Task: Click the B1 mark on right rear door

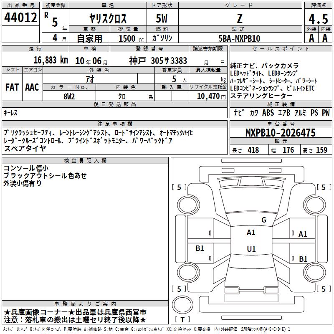Action: (x=303, y=259)
